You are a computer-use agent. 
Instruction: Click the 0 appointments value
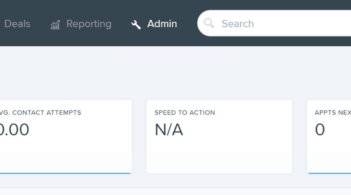(320, 130)
